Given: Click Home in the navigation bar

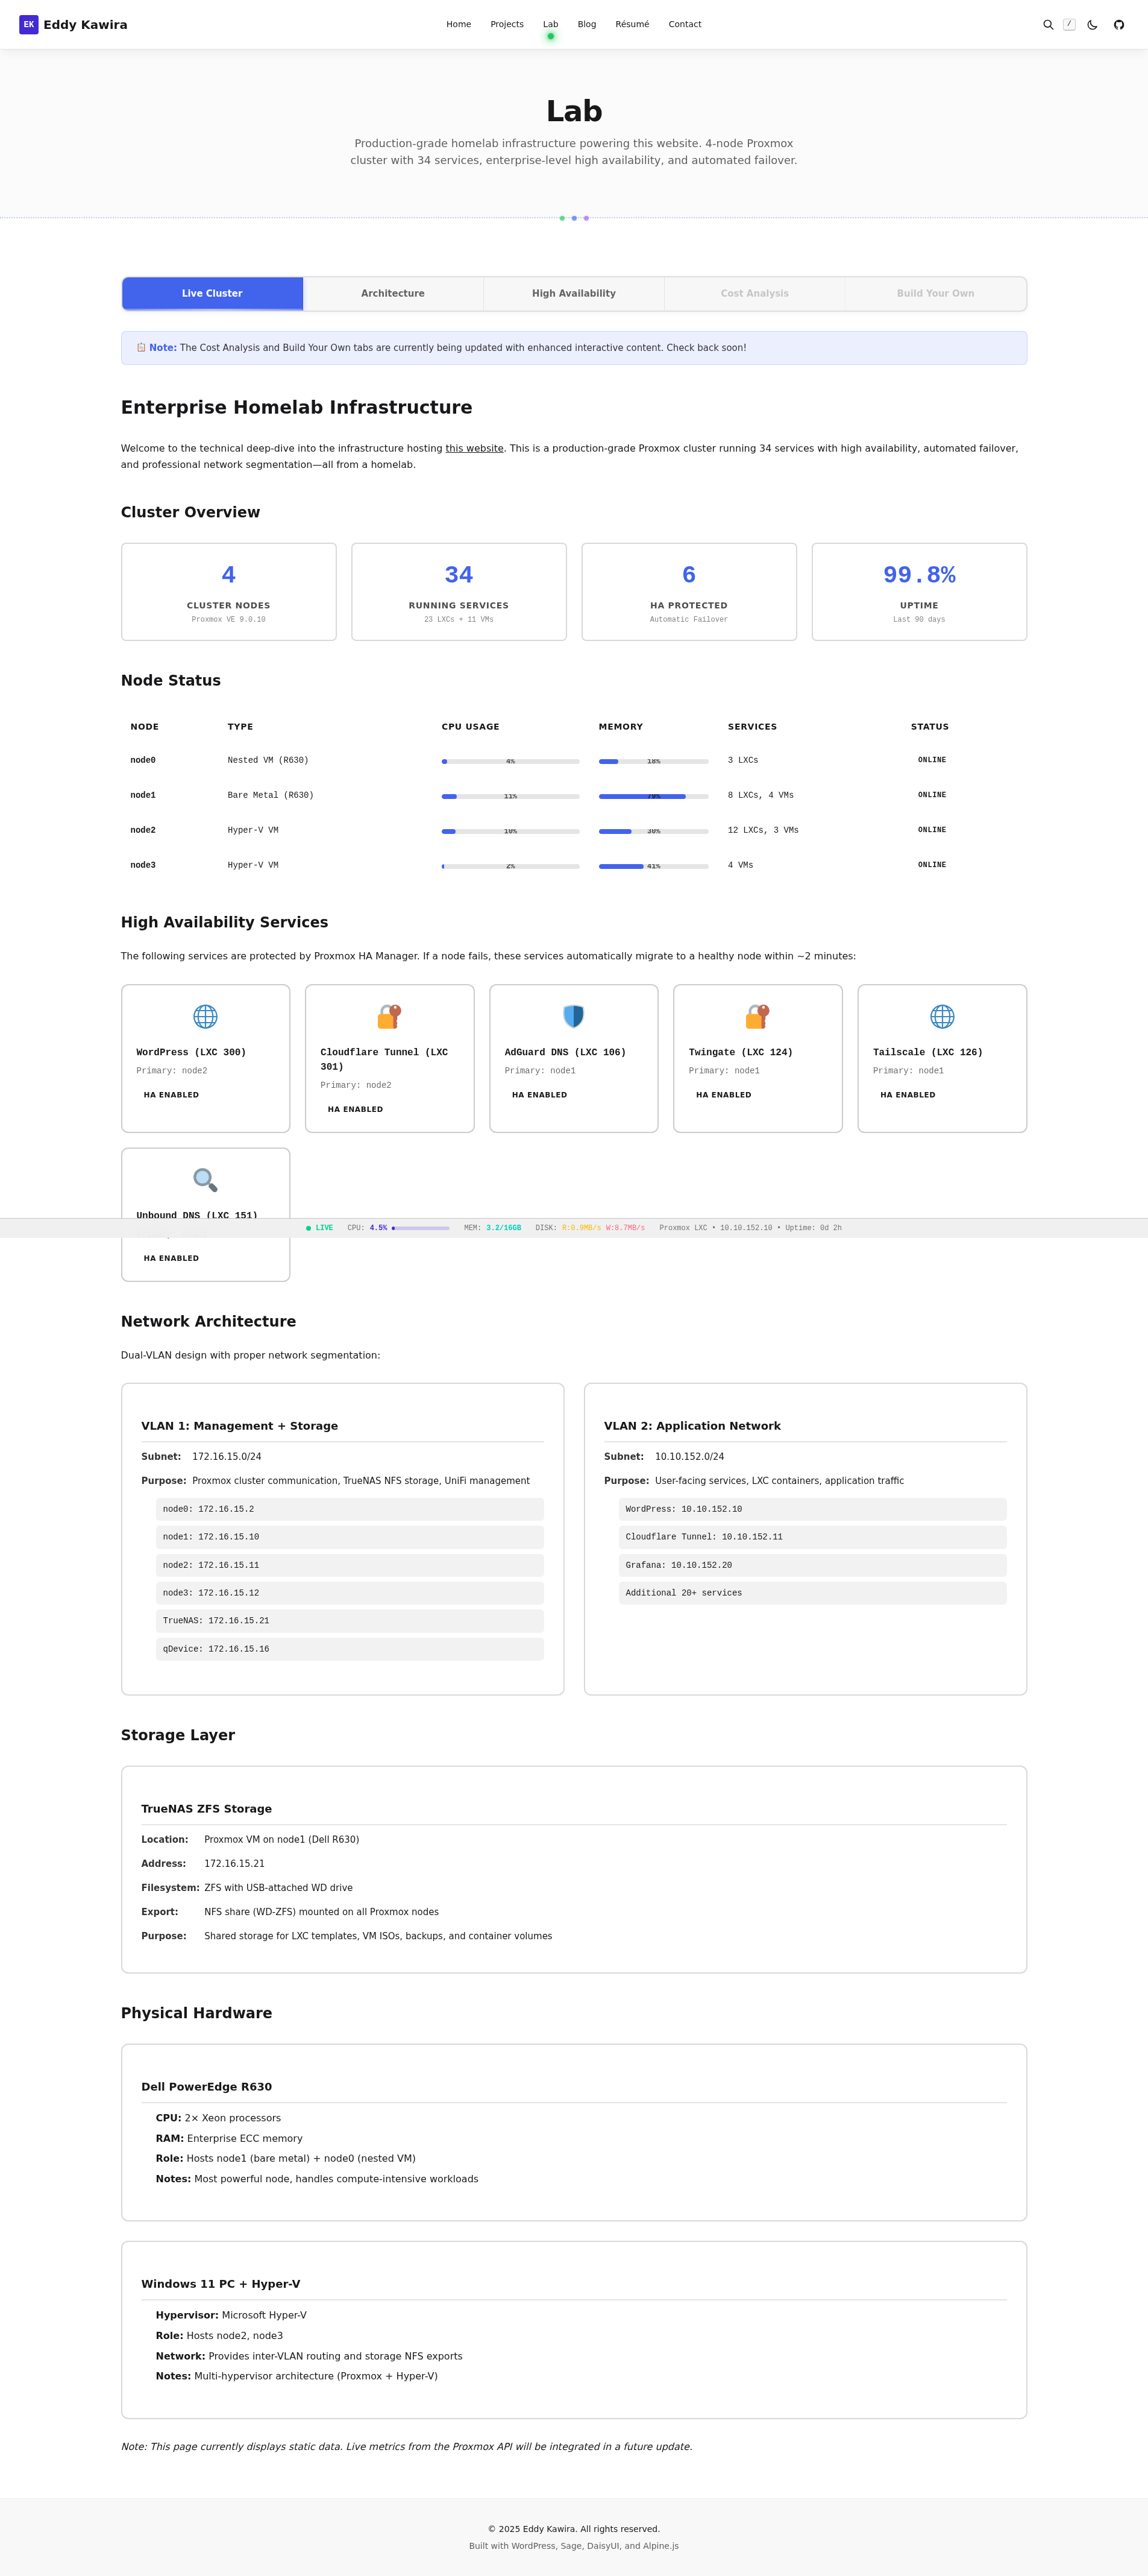Looking at the screenshot, I should [457, 24].
